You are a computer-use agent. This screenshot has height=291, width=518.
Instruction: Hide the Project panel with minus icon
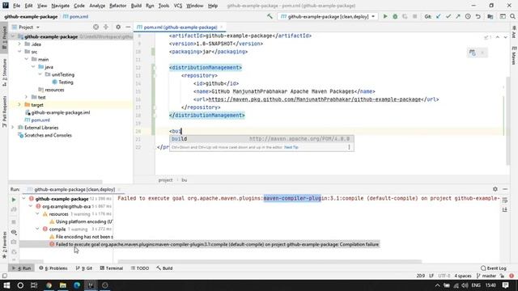(128, 27)
